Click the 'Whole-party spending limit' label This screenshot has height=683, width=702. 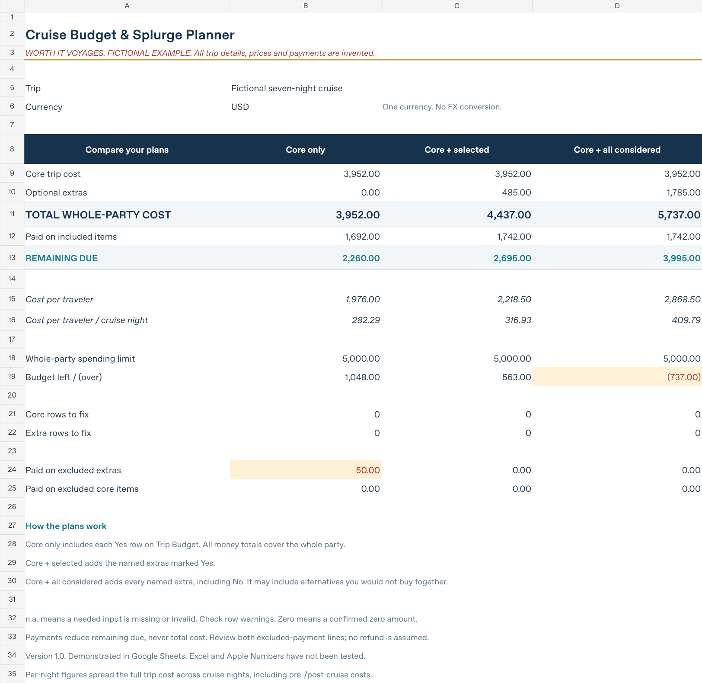(x=80, y=359)
